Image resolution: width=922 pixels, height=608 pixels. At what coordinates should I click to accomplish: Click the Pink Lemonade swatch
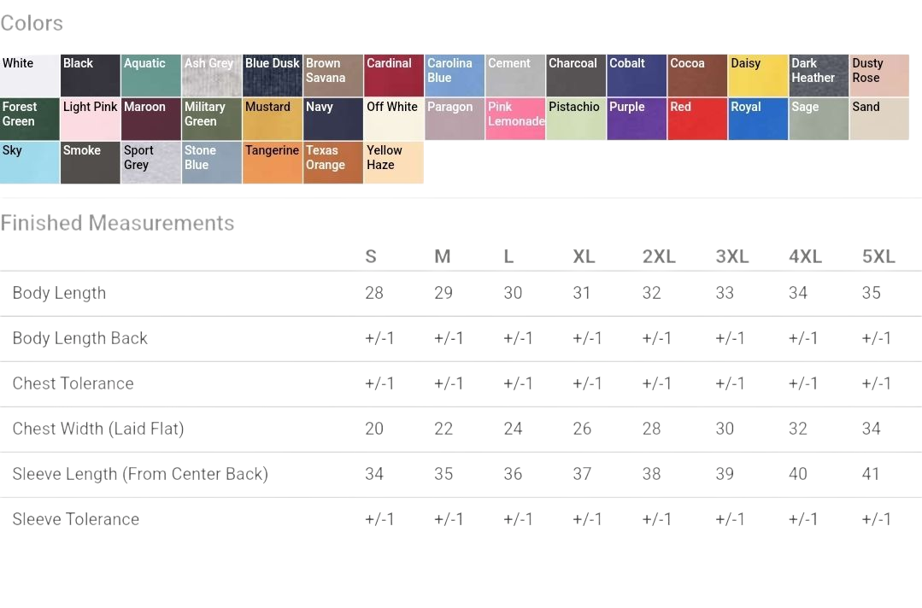tap(515, 120)
